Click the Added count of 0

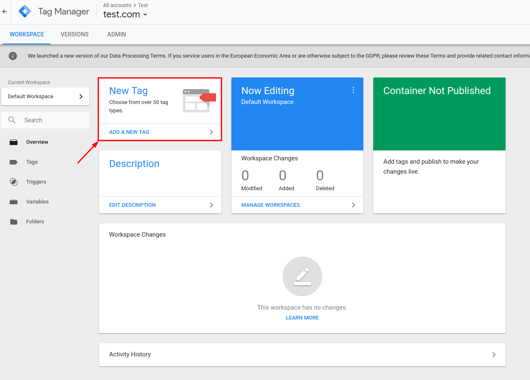pyautogui.click(x=282, y=176)
